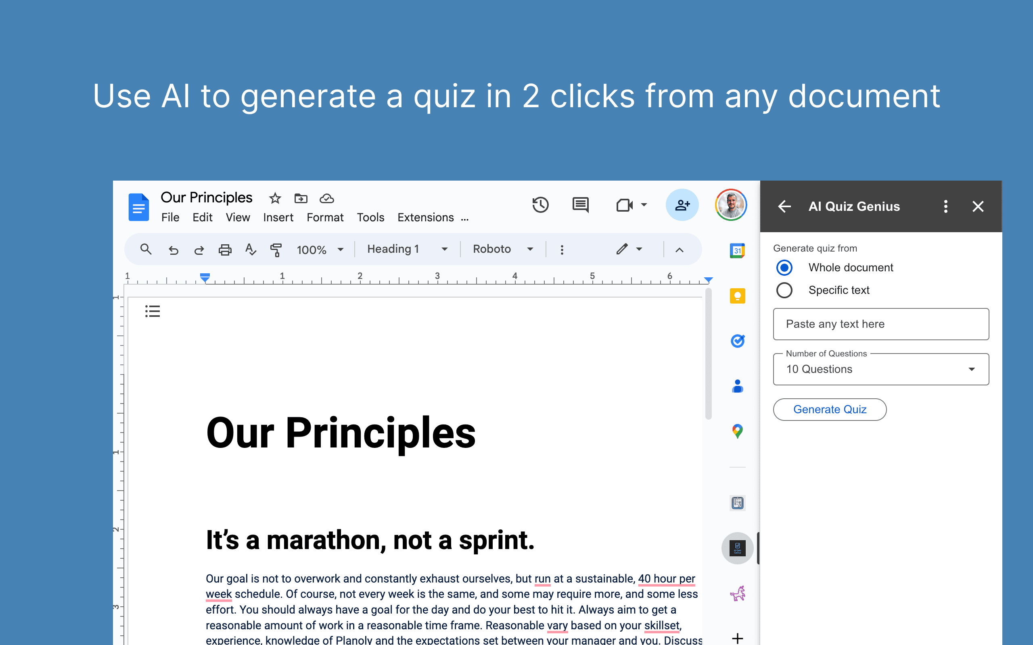Open the File menu
Image resolution: width=1033 pixels, height=645 pixels.
click(x=170, y=218)
